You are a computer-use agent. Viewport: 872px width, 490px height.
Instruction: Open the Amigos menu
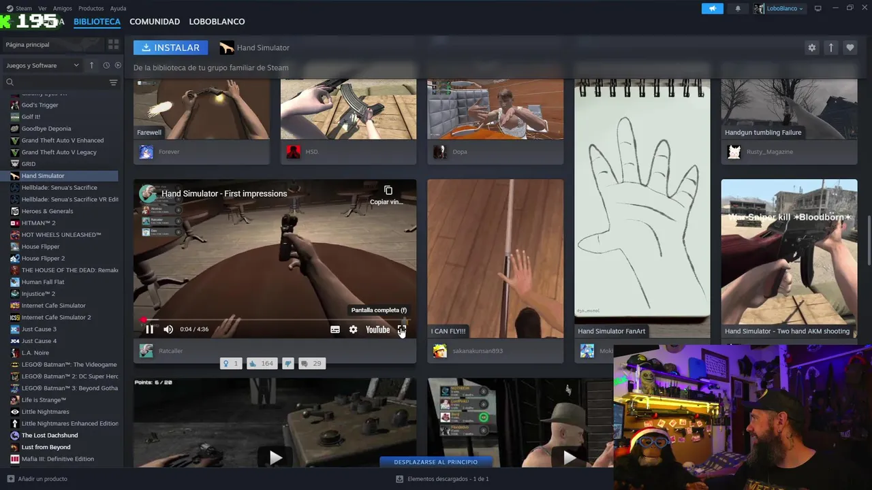[62, 8]
